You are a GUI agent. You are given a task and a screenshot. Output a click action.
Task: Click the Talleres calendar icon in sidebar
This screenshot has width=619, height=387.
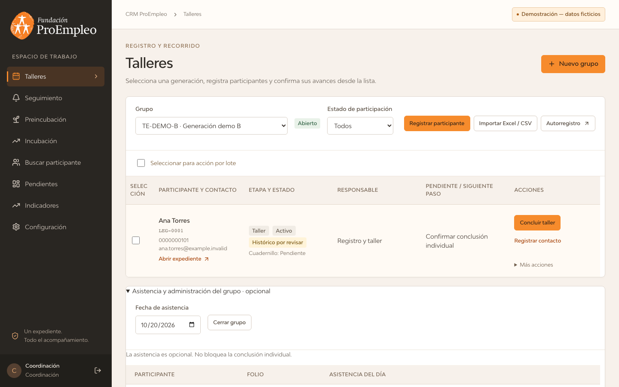coord(16,77)
